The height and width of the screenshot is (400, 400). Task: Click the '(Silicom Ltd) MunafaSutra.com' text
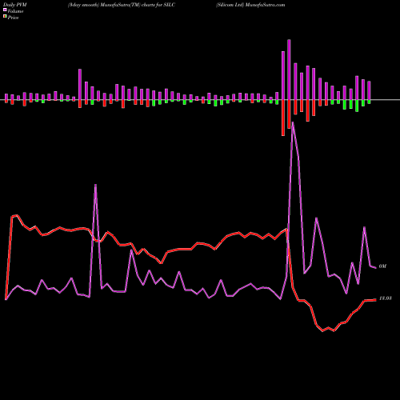click(250, 5)
